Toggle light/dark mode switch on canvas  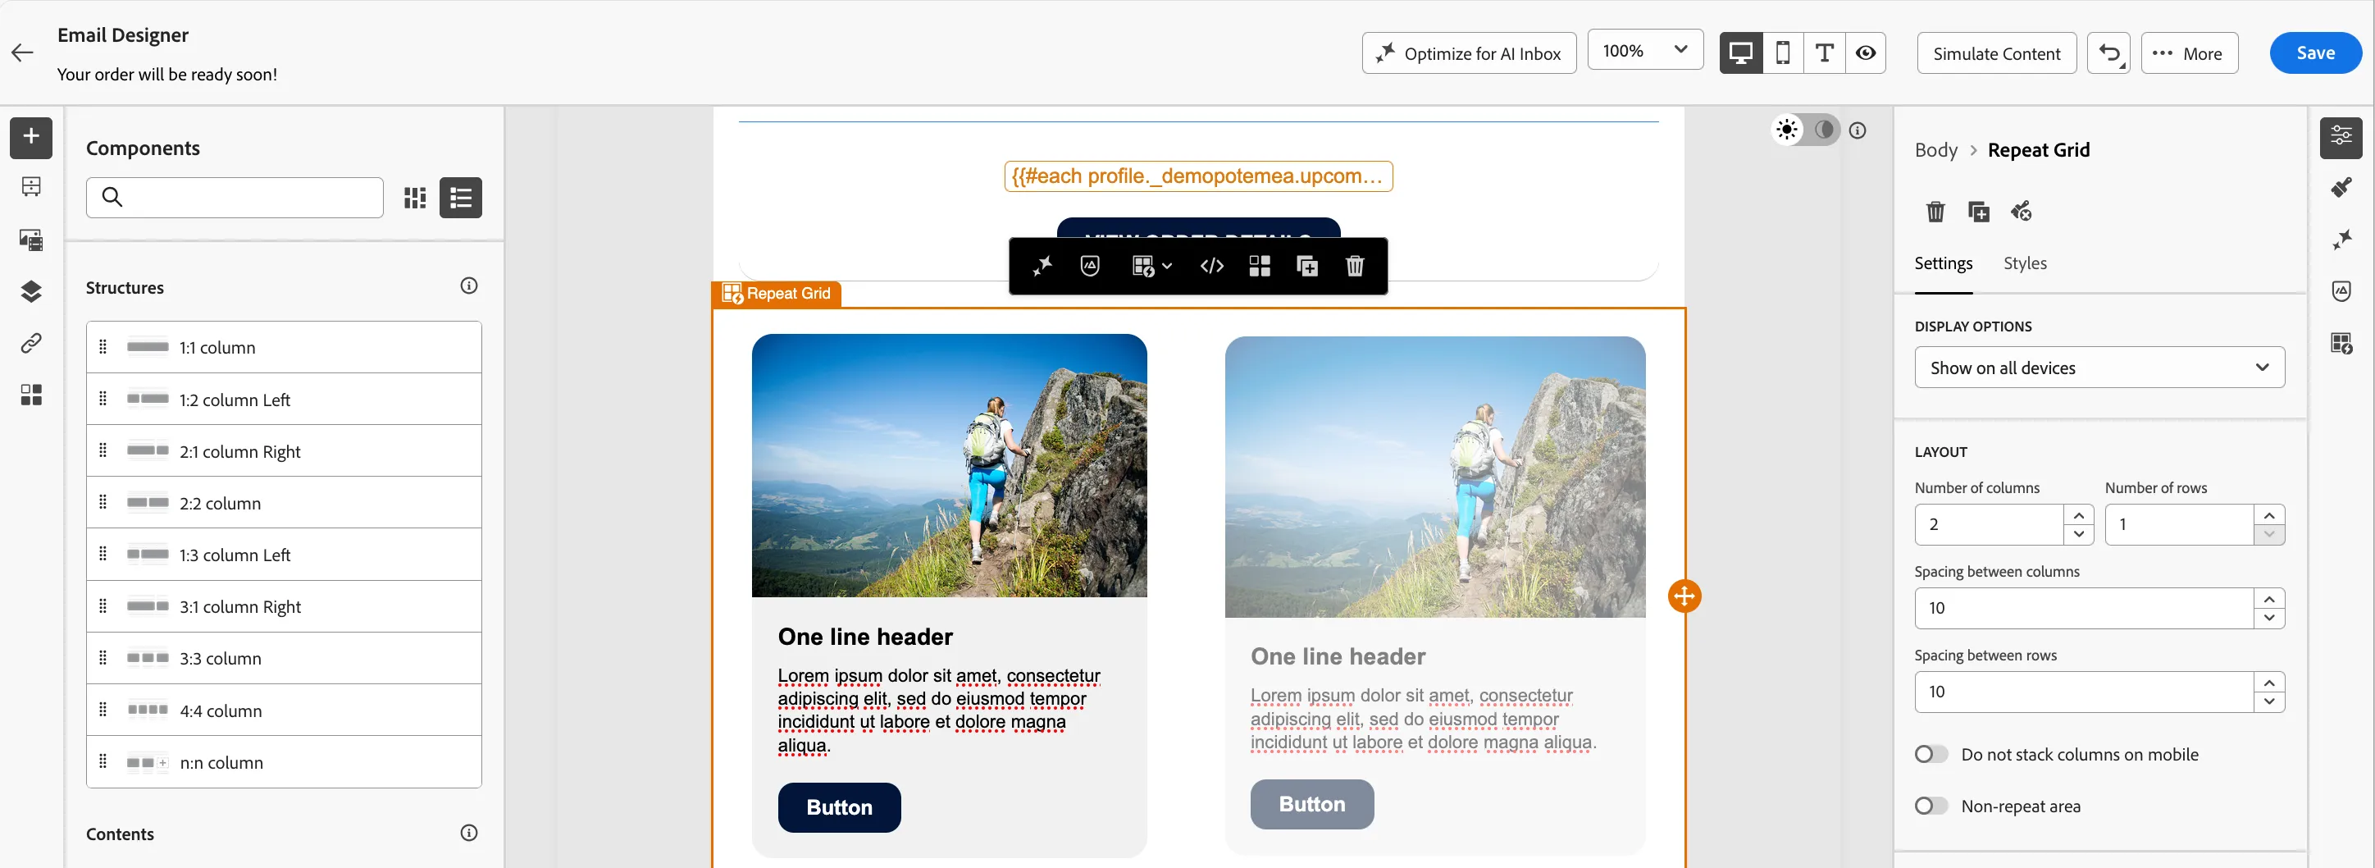[1806, 130]
